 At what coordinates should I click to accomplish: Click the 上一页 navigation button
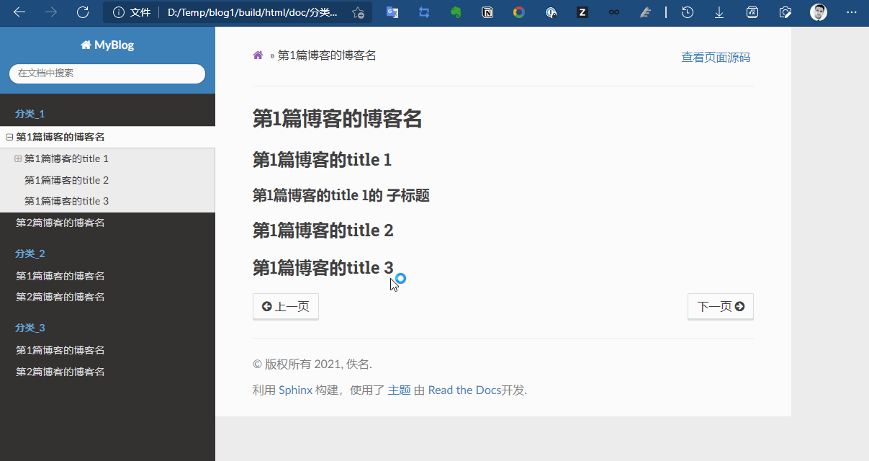[x=285, y=305]
